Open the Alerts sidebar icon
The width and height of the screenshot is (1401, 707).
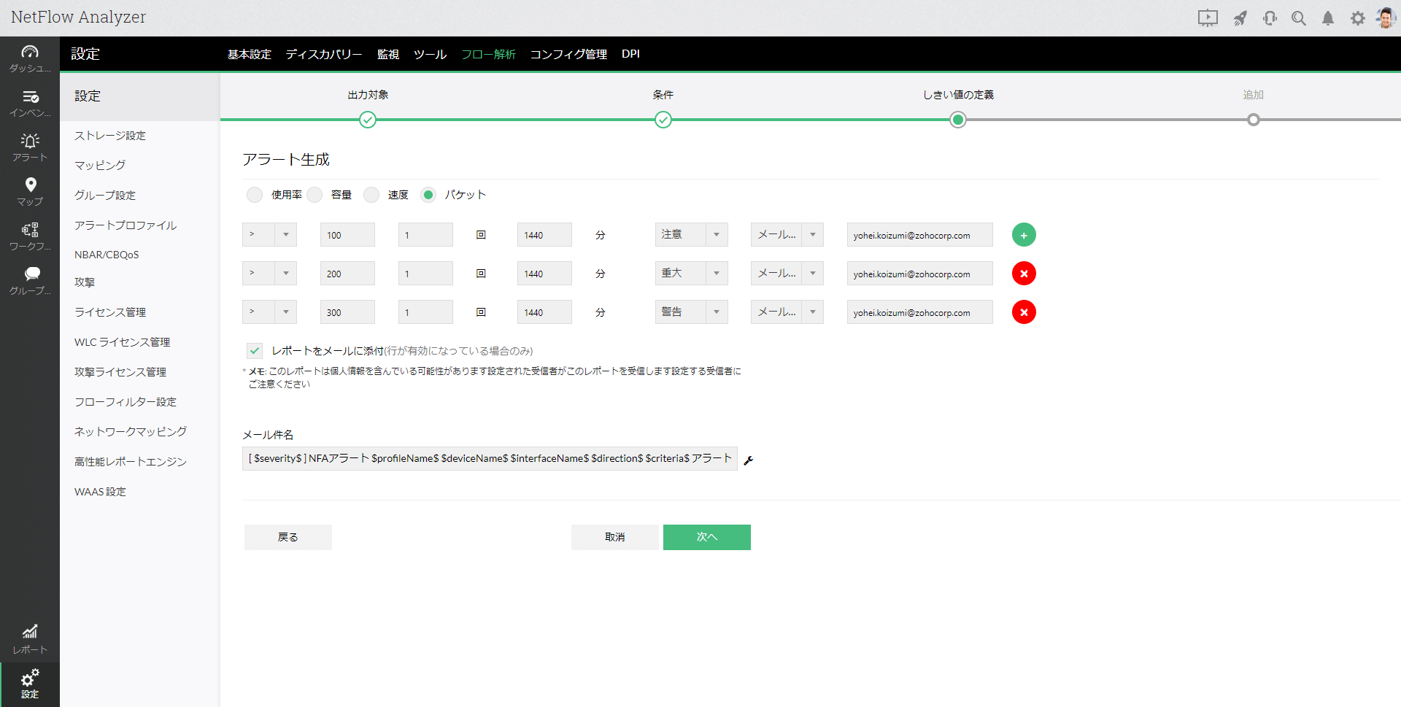tap(30, 147)
